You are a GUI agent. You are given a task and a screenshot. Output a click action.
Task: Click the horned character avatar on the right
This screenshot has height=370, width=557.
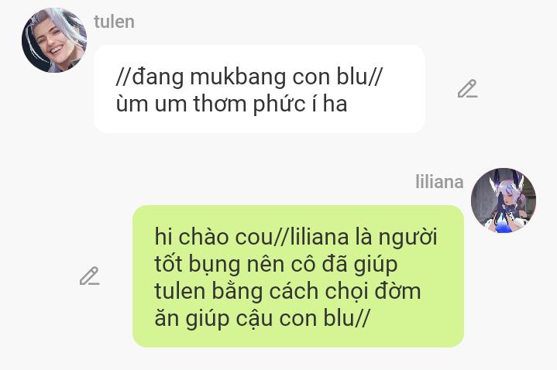point(504,200)
